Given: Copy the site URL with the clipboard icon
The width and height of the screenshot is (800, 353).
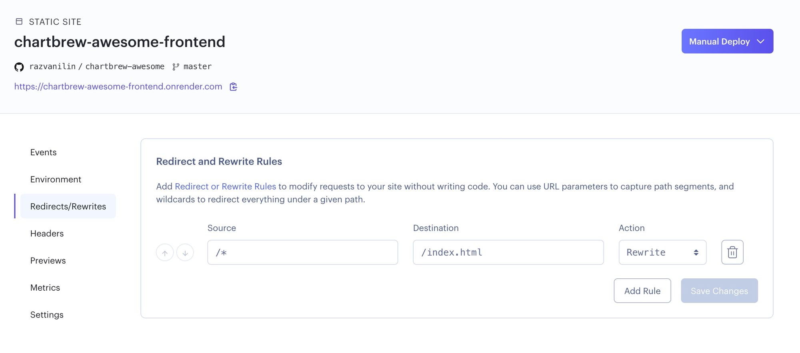Looking at the screenshot, I should [234, 87].
